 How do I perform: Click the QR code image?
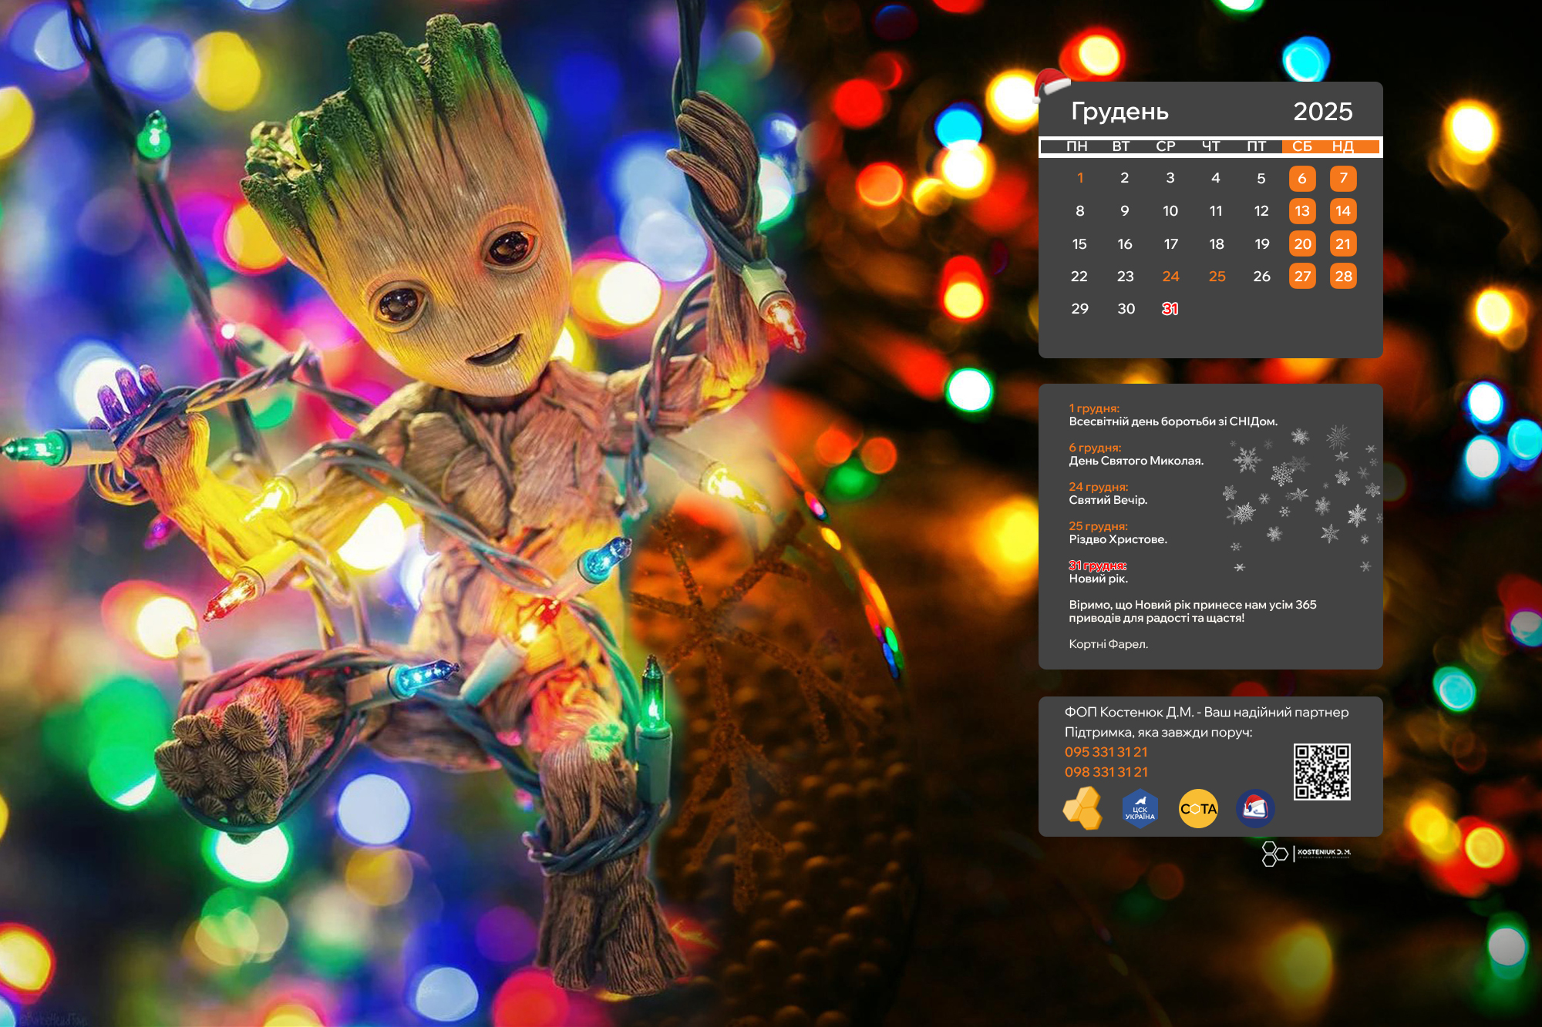coord(1321,771)
